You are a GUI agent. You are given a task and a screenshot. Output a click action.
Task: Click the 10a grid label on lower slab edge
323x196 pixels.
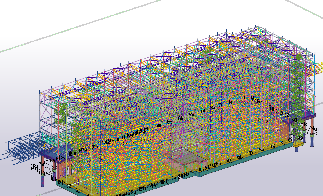tap(200, 170)
